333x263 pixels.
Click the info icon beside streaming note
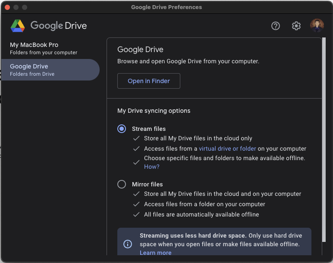(x=128, y=244)
